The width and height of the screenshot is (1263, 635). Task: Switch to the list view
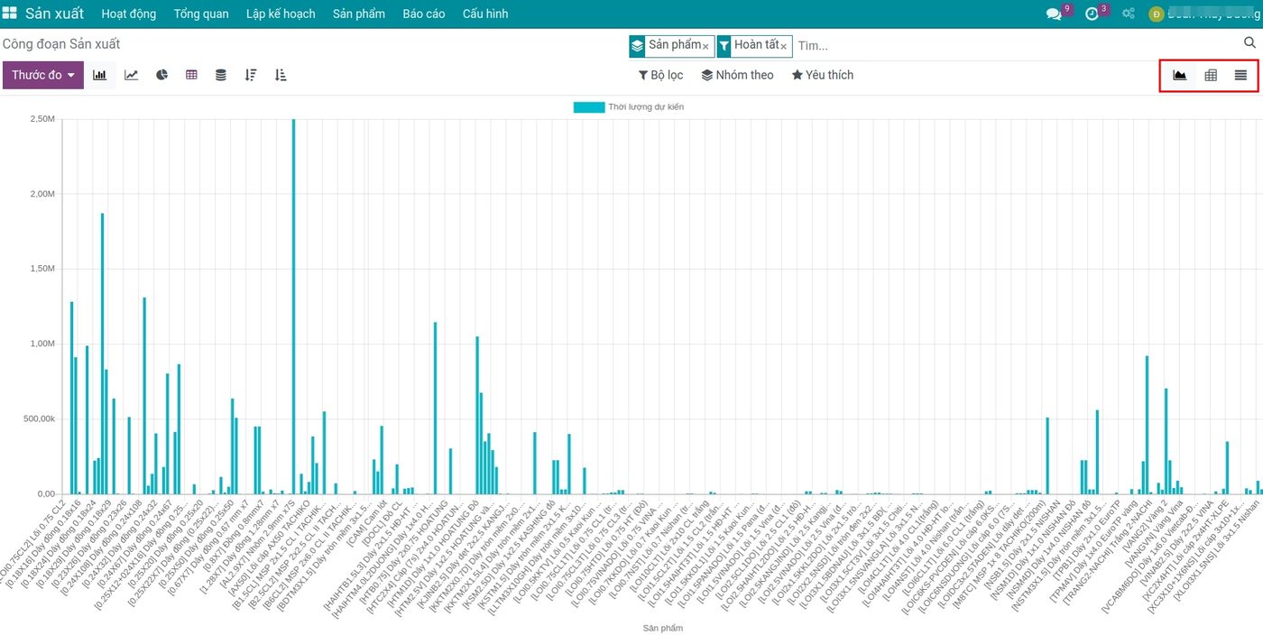[1241, 75]
